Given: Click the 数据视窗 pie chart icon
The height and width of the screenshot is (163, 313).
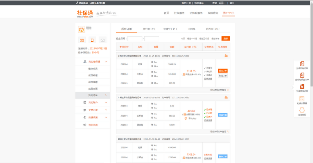Looking at the screenshot, I should pyautogui.click(x=85, y=117).
